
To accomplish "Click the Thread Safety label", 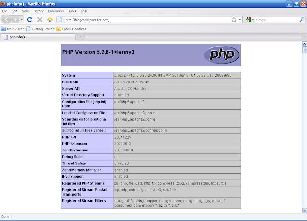I will pyautogui.click(x=74, y=163).
